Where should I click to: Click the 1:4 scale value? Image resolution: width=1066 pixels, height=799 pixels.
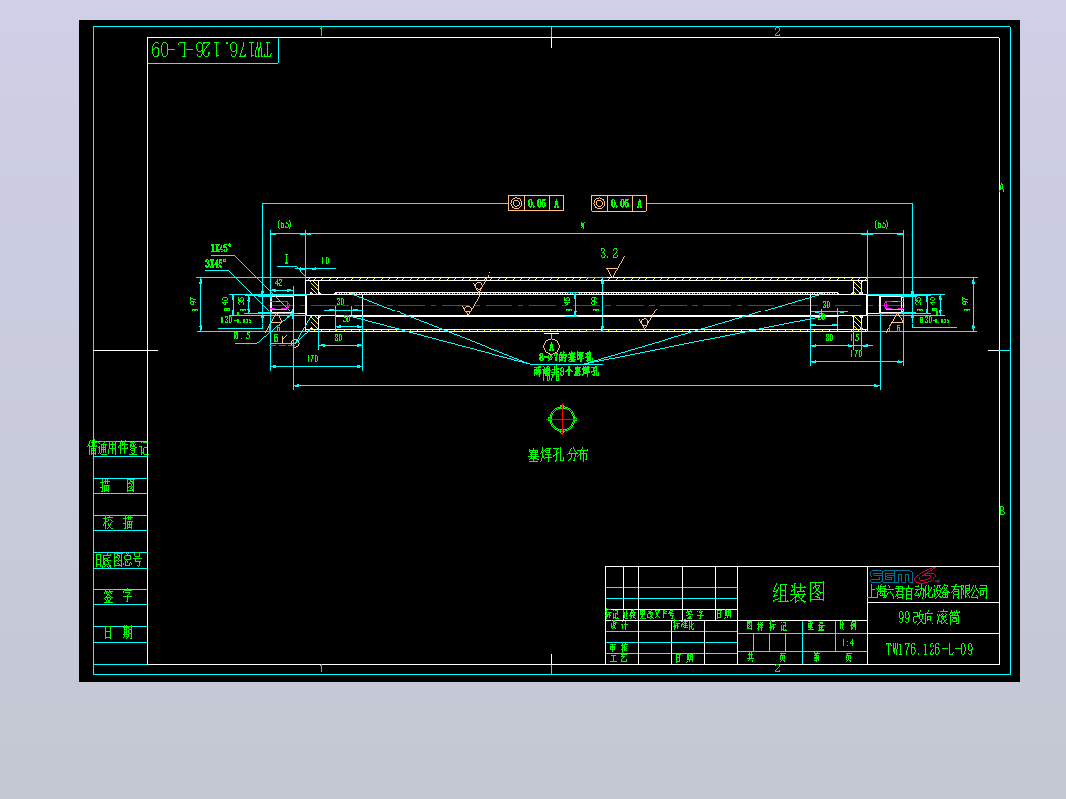pos(847,643)
